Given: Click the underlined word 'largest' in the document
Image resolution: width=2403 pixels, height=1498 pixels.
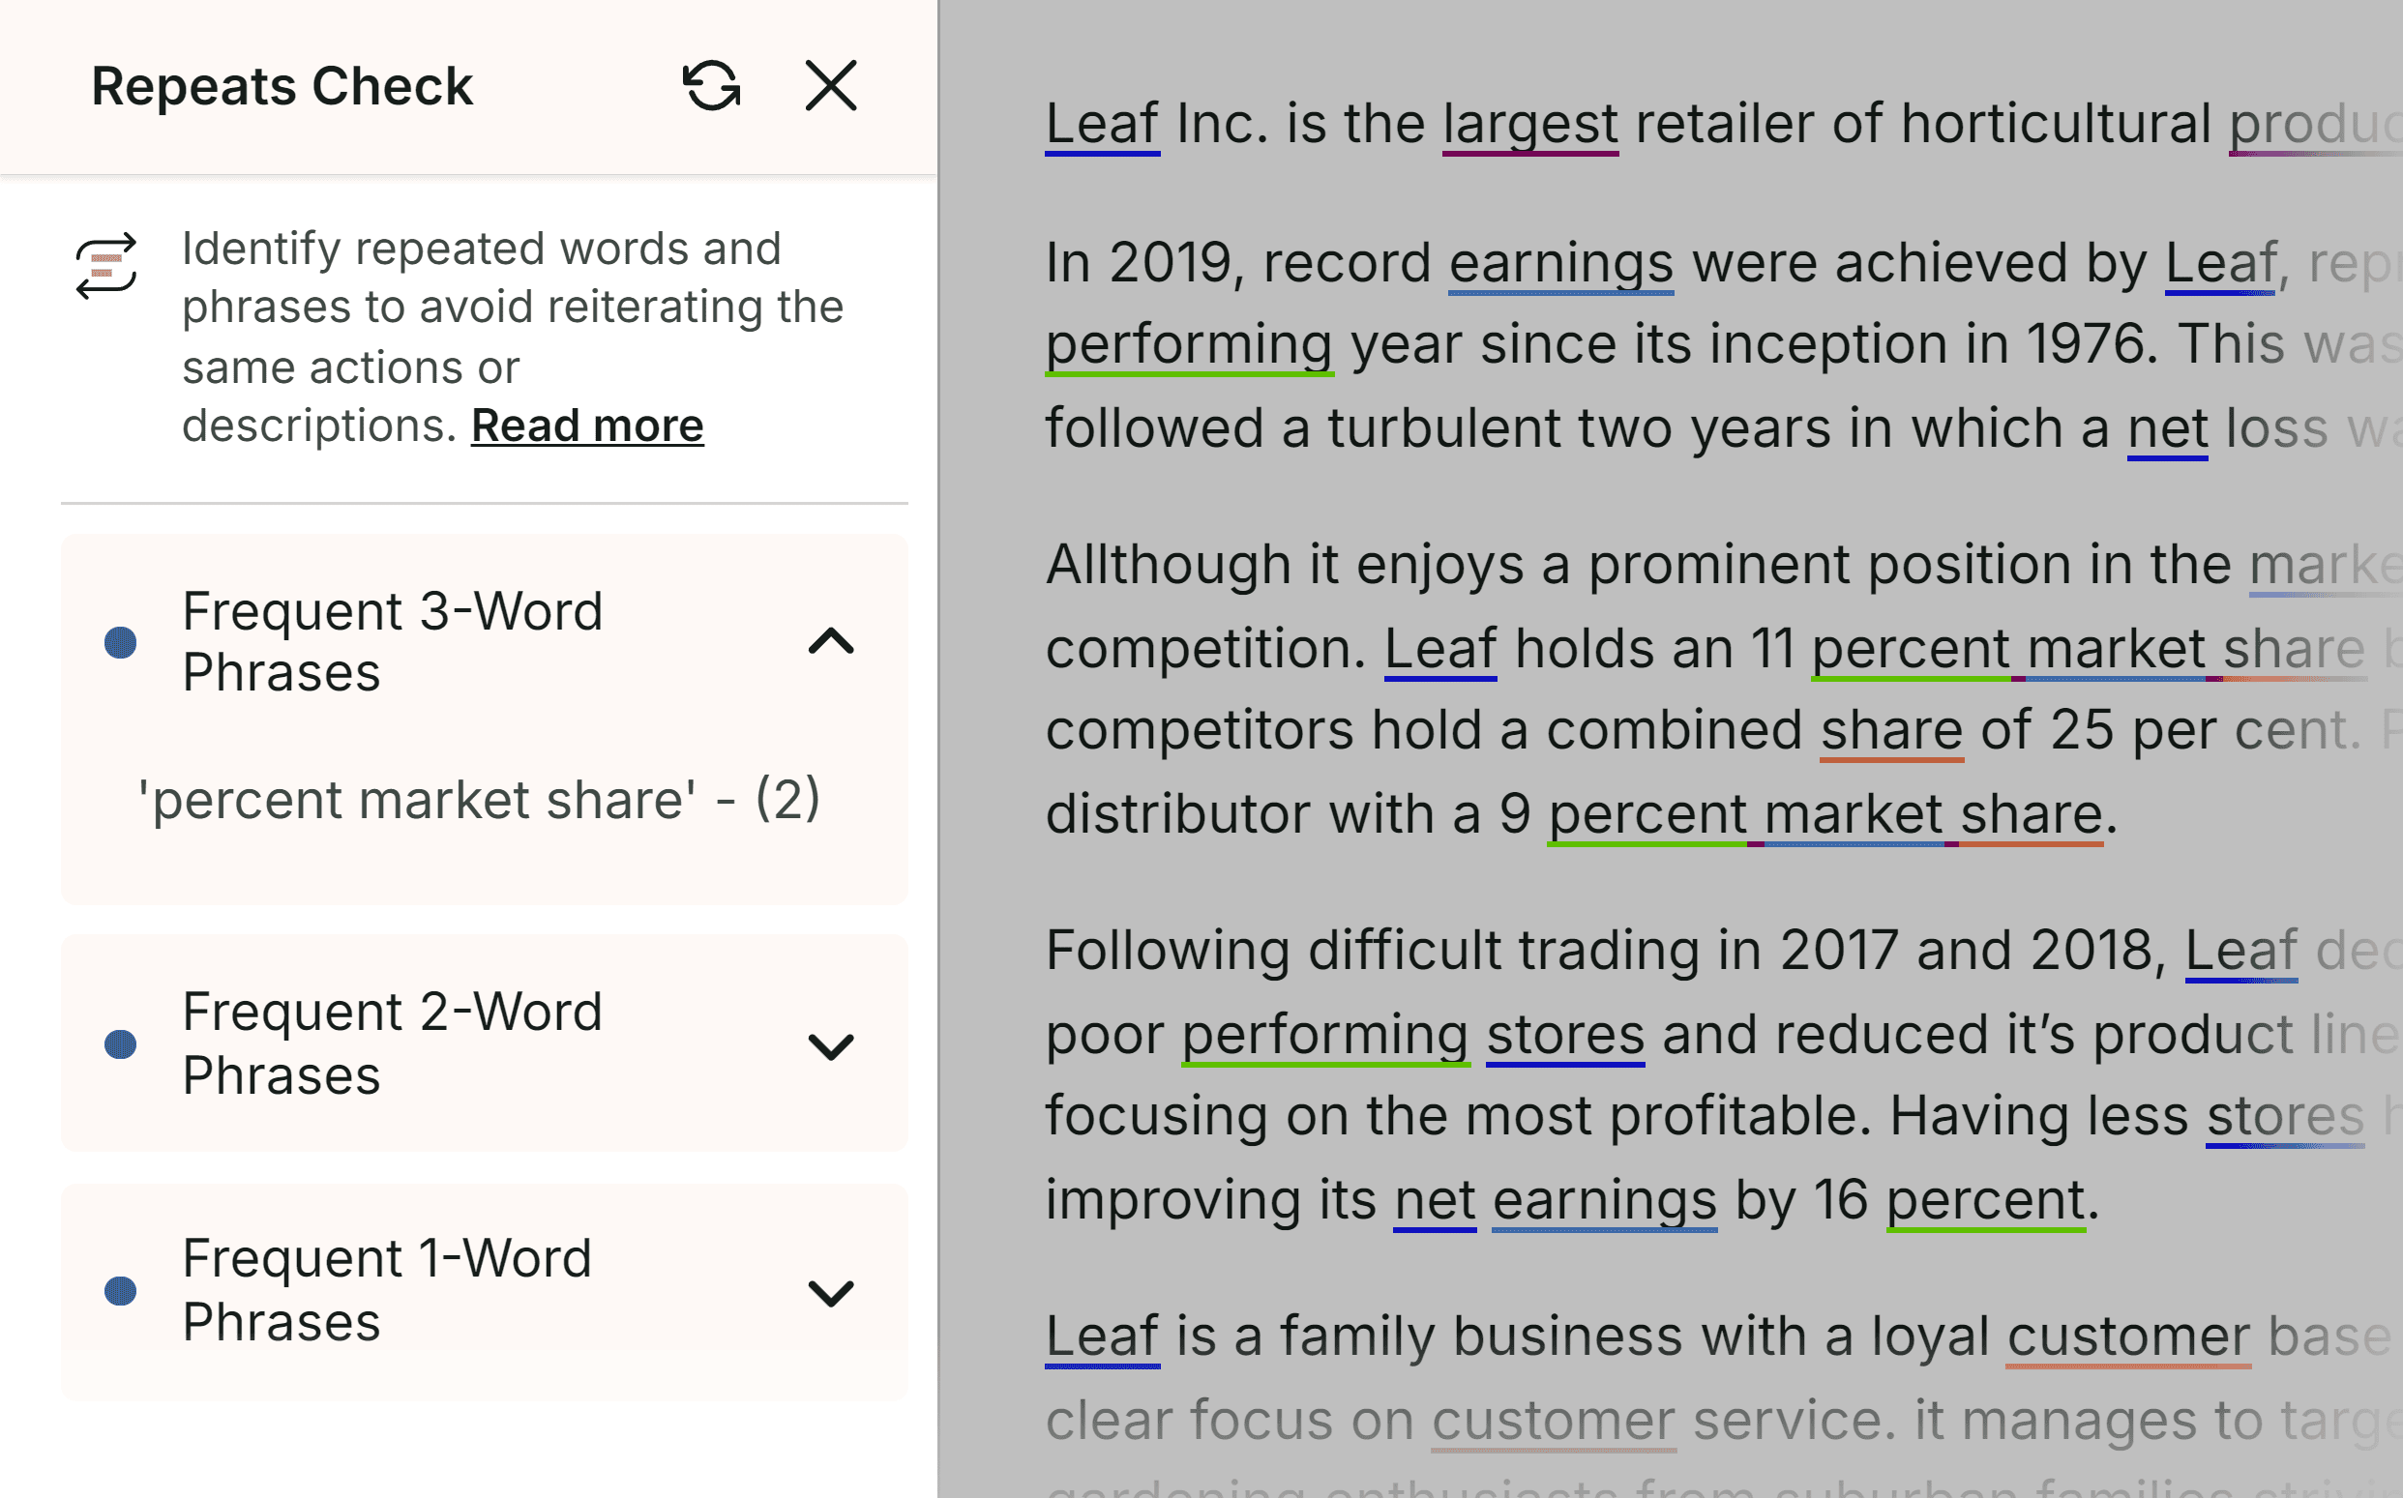Looking at the screenshot, I should tap(1530, 125).
